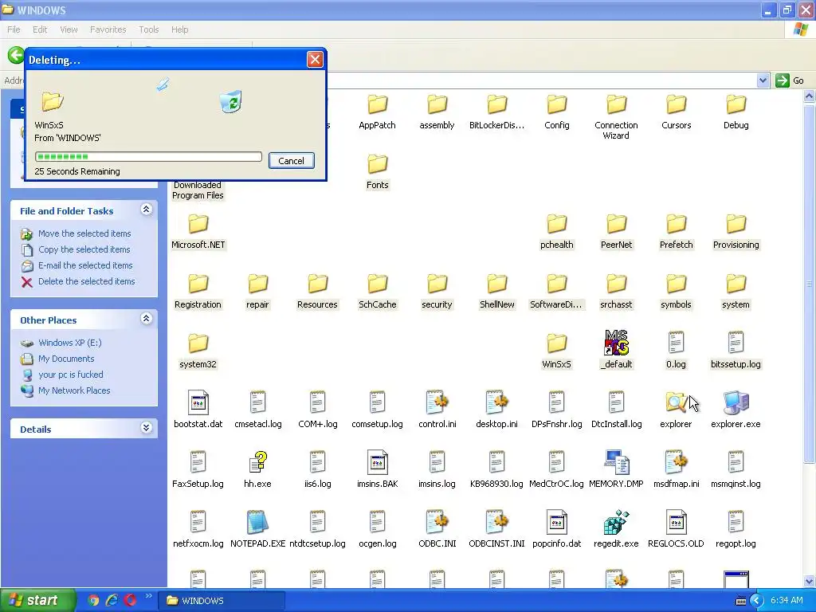Expand the Details panel
Viewport: 816px width, 612px height.
[x=147, y=428]
